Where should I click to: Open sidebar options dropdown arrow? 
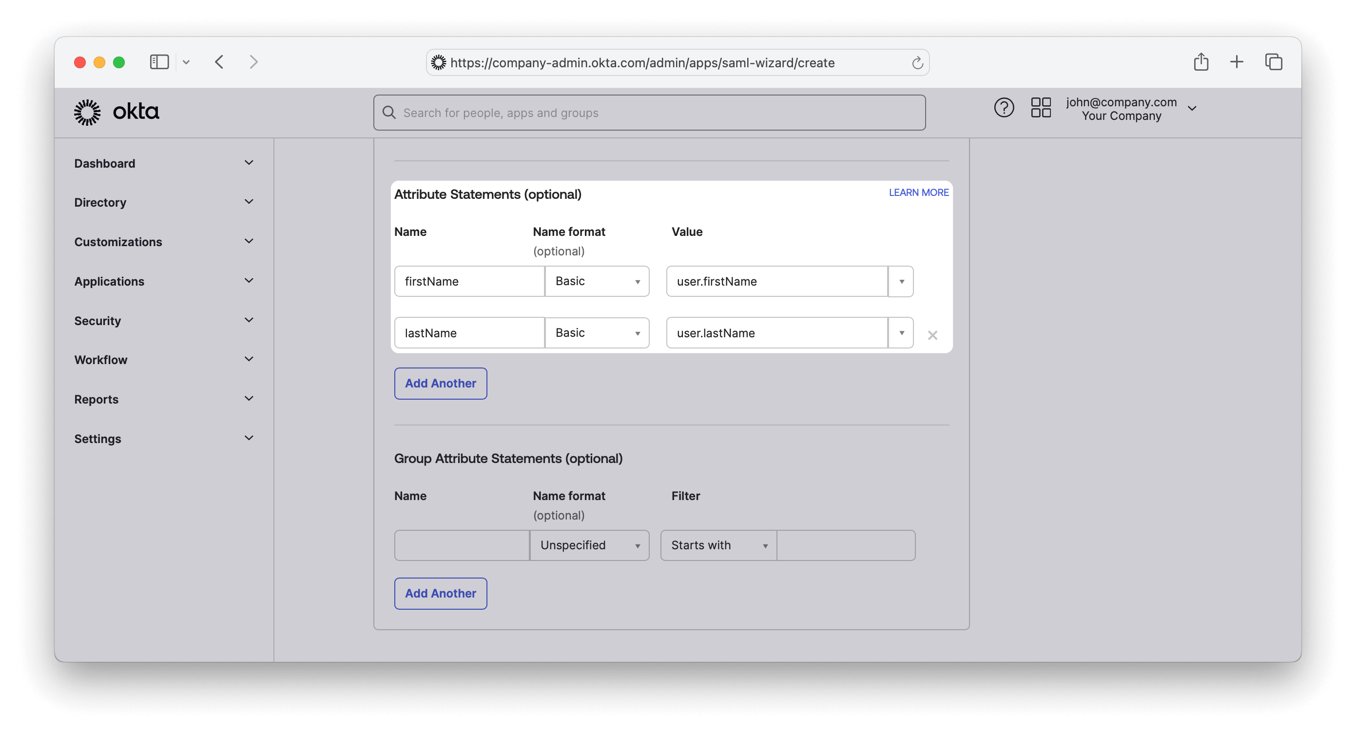[x=186, y=62]
